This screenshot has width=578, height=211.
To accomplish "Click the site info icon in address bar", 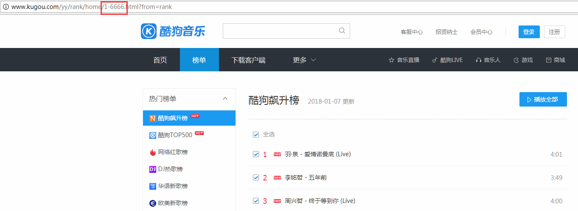I will coord(6,7).
